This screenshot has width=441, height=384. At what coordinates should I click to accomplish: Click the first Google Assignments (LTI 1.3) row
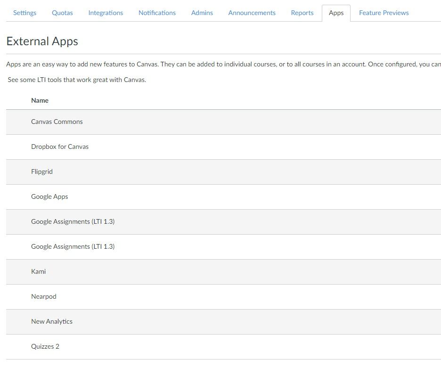[73, 221]
